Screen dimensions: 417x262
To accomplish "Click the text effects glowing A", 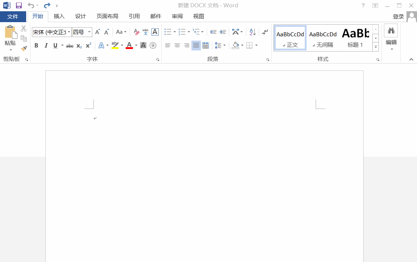I will tap(101, 45).
